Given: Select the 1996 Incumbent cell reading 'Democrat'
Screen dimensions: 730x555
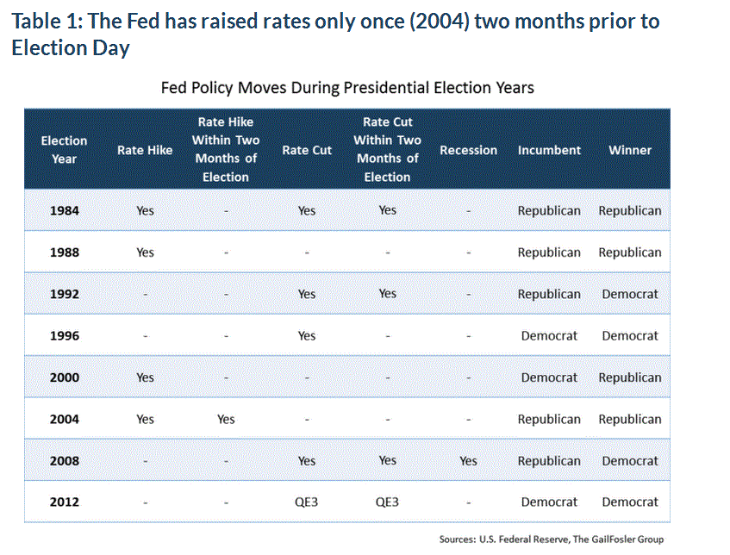Looking at the screenshot, I should [549, 336].
